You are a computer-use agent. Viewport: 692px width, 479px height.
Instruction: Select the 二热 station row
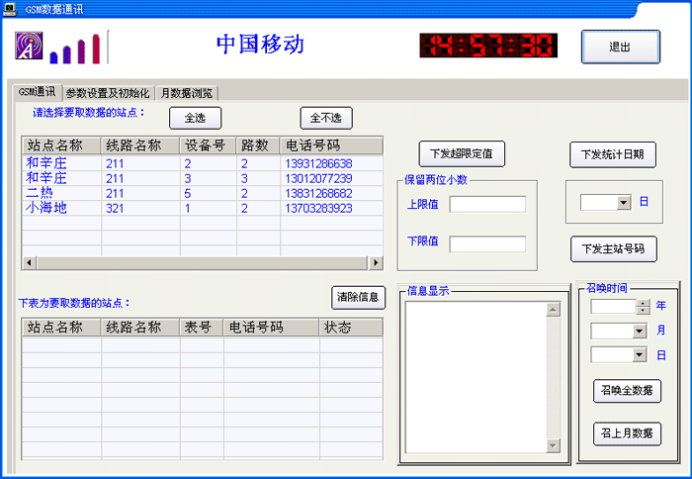click(x=203, y=193)
